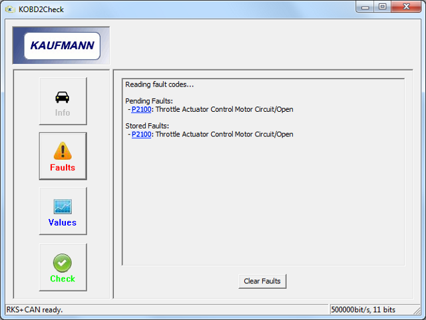
Task: Minimize the KOBD2Check window
Action: coord(365,7)
